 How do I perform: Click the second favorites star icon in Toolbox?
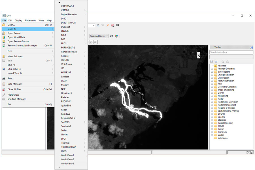click(x=227, y=61)
